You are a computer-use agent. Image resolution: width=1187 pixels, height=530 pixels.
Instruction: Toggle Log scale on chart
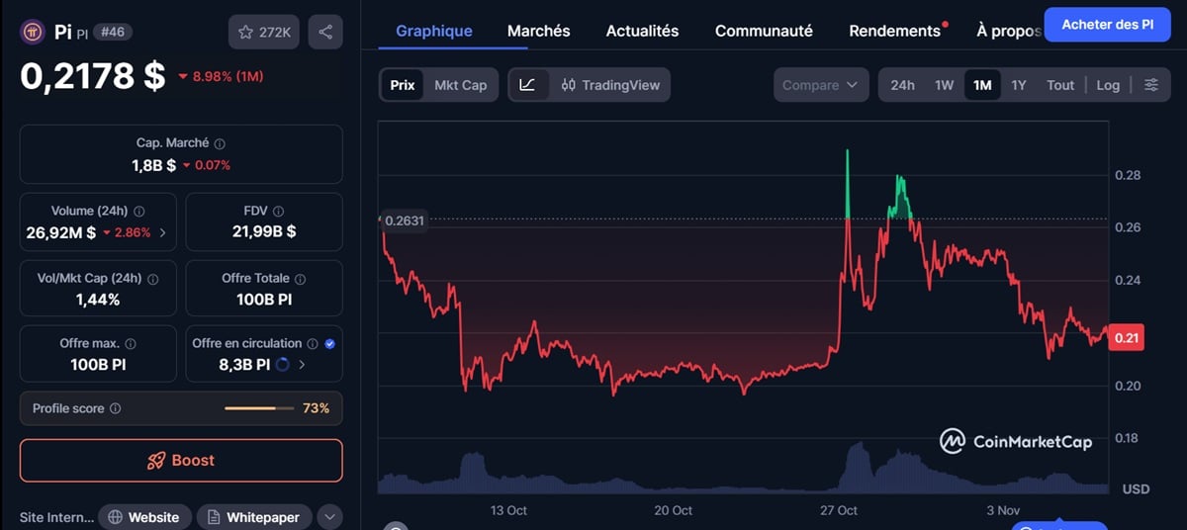(1108, 85)
